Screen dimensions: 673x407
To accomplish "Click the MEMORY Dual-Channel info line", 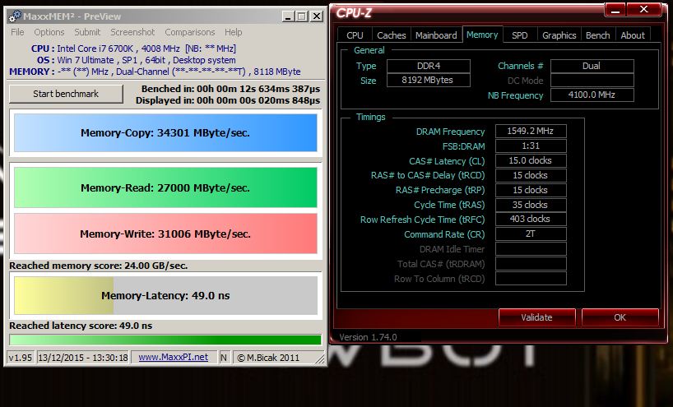I will [x=155, y=72].
